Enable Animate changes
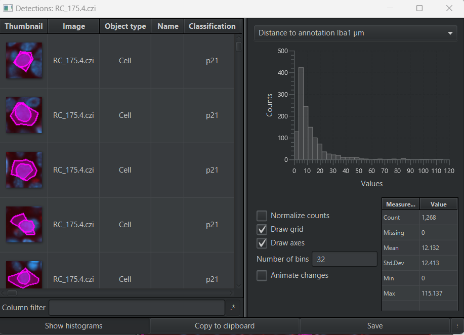The height and width of the screenshot is (335, 464). coord(262,275)
